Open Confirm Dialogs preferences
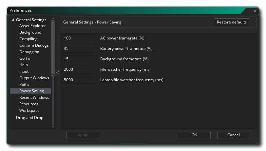The image size is (266, 151). tap(34, 45)
